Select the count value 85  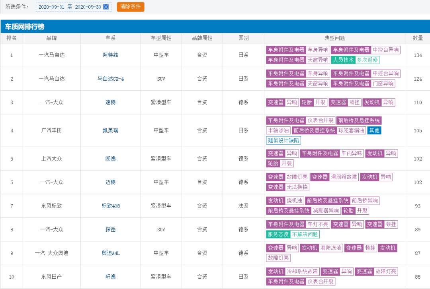click(418, 277)
